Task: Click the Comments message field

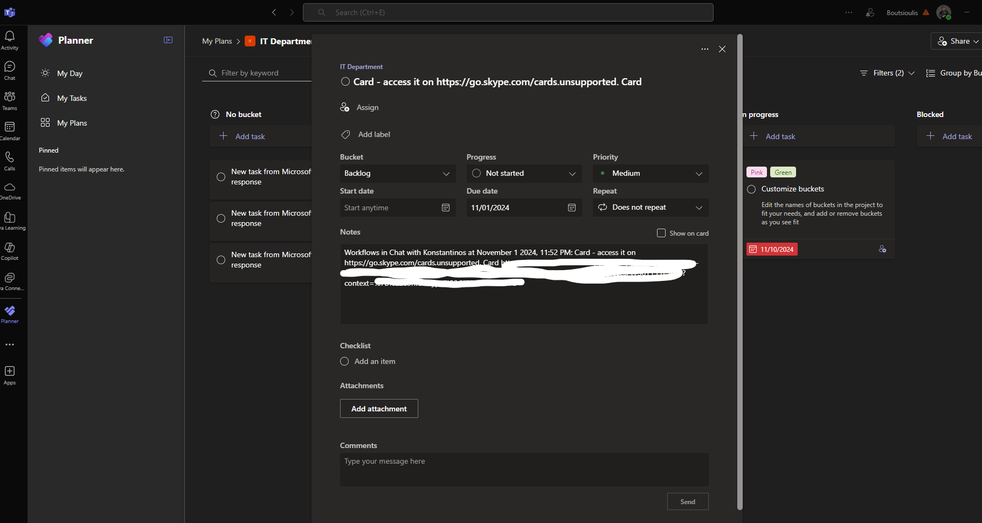Action: pos(524,470)
